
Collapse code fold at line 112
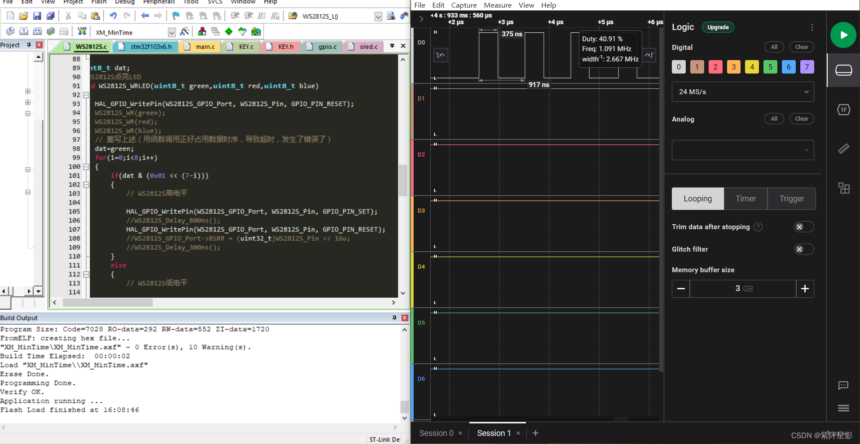click(86, 274)
